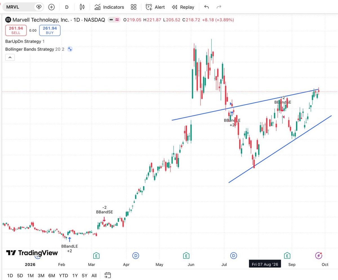
Task: Select the lower blue trendline
Action: [280, 149]
